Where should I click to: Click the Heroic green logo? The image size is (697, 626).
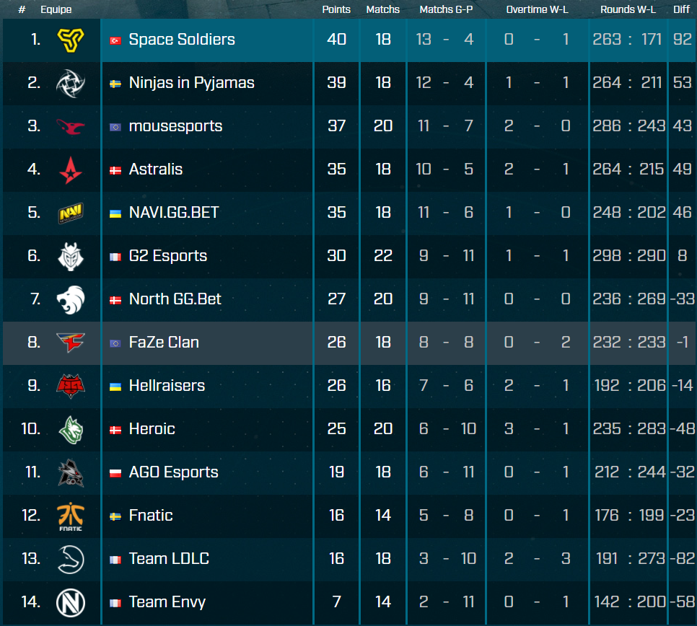tap(71, 430)
